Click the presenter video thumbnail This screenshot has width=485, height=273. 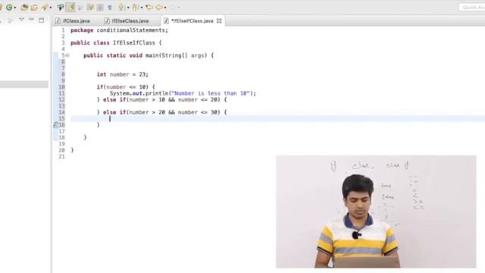pos(376,212)
